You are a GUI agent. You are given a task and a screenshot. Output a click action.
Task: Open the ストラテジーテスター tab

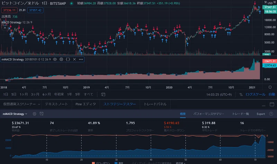(x=119, y=104)
